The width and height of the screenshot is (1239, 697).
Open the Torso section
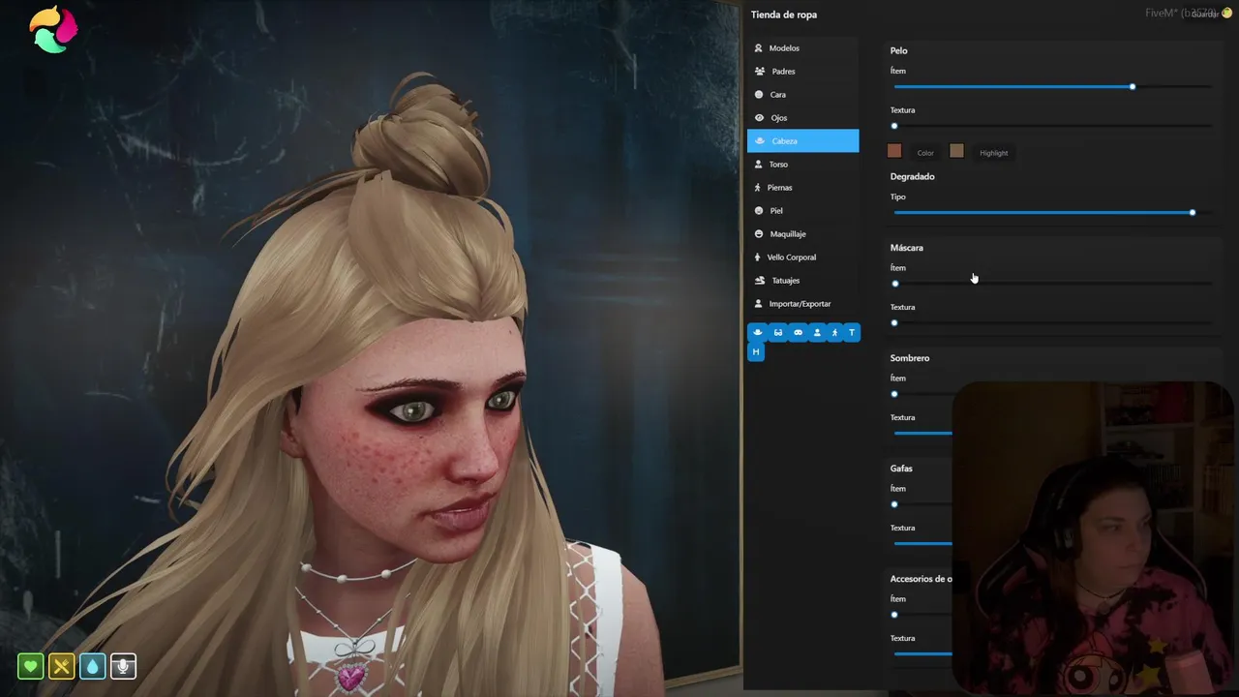pos(802,165)
